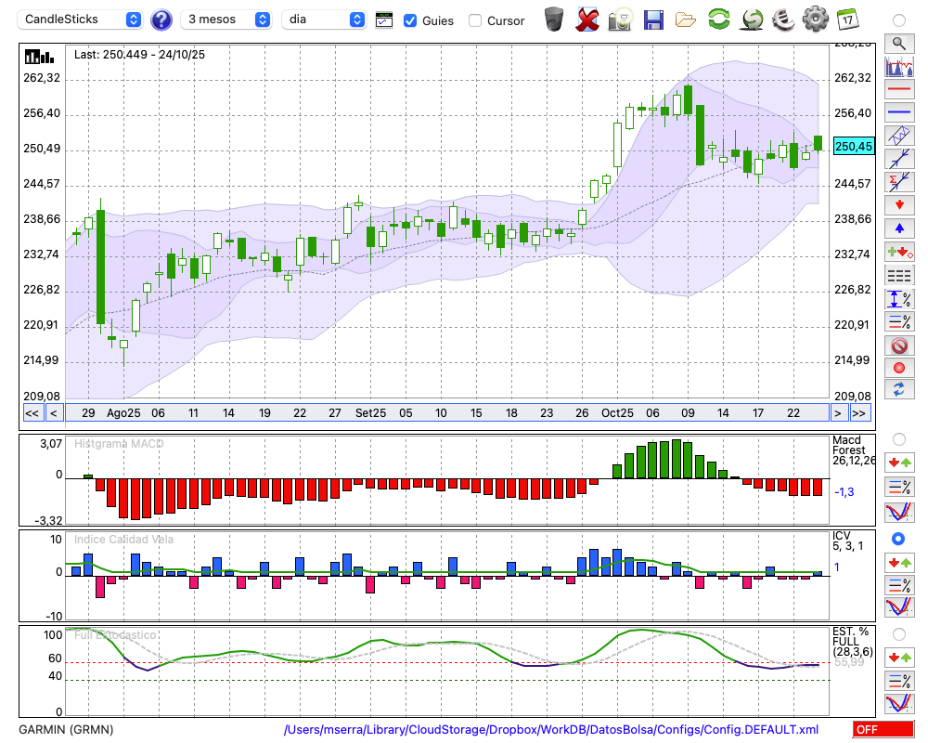928x743 pixels.
Task: Click the Last: 250.449 - 24/10/25 text
Action: pyautogui.click(x=140, y=55)
